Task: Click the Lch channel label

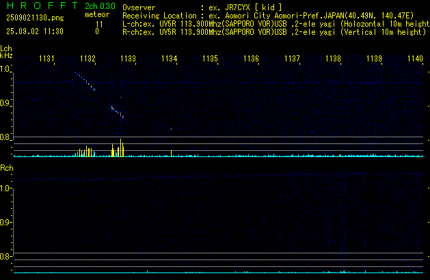Action: (6, 48)
